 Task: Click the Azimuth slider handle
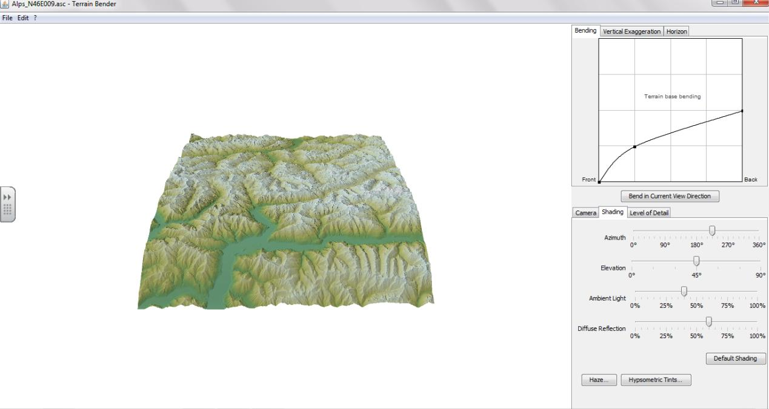(712, 230)
